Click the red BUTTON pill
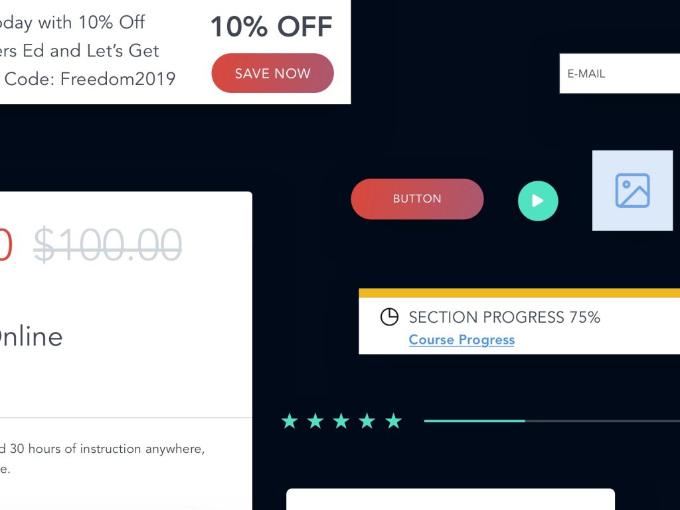Screen dimensions: 680x510 [417, 199]
